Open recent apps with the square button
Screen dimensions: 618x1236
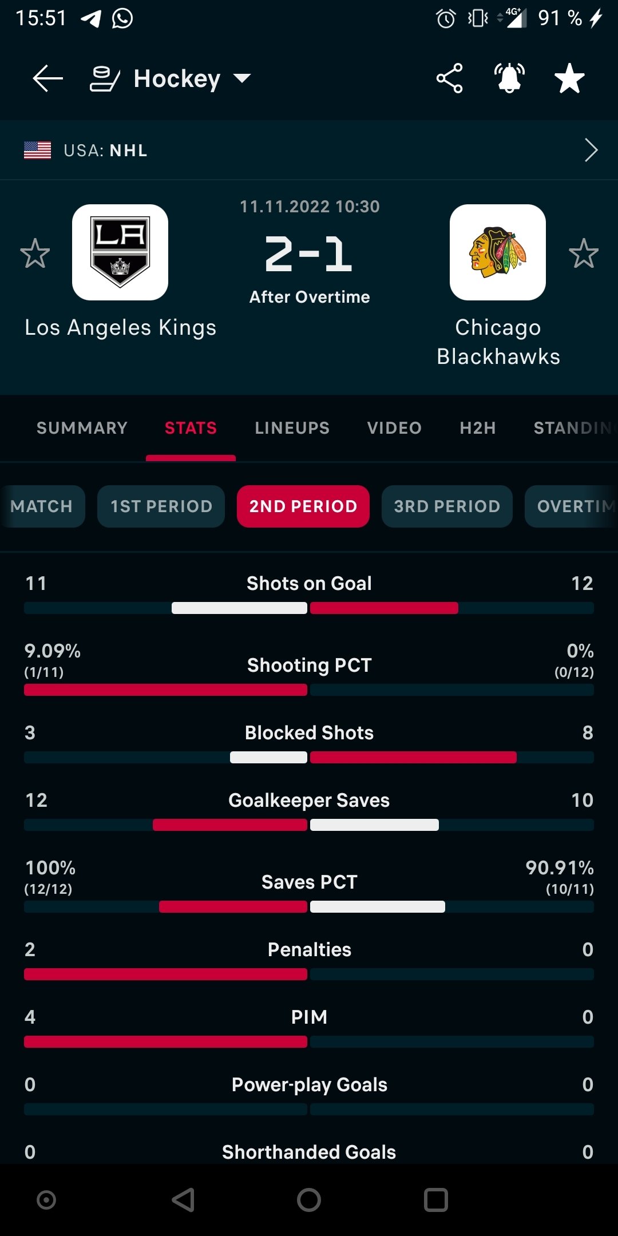435,1200
